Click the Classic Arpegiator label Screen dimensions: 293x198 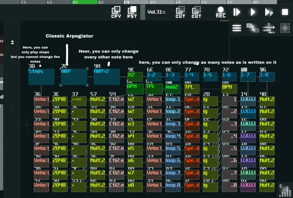tap(69, 36)
